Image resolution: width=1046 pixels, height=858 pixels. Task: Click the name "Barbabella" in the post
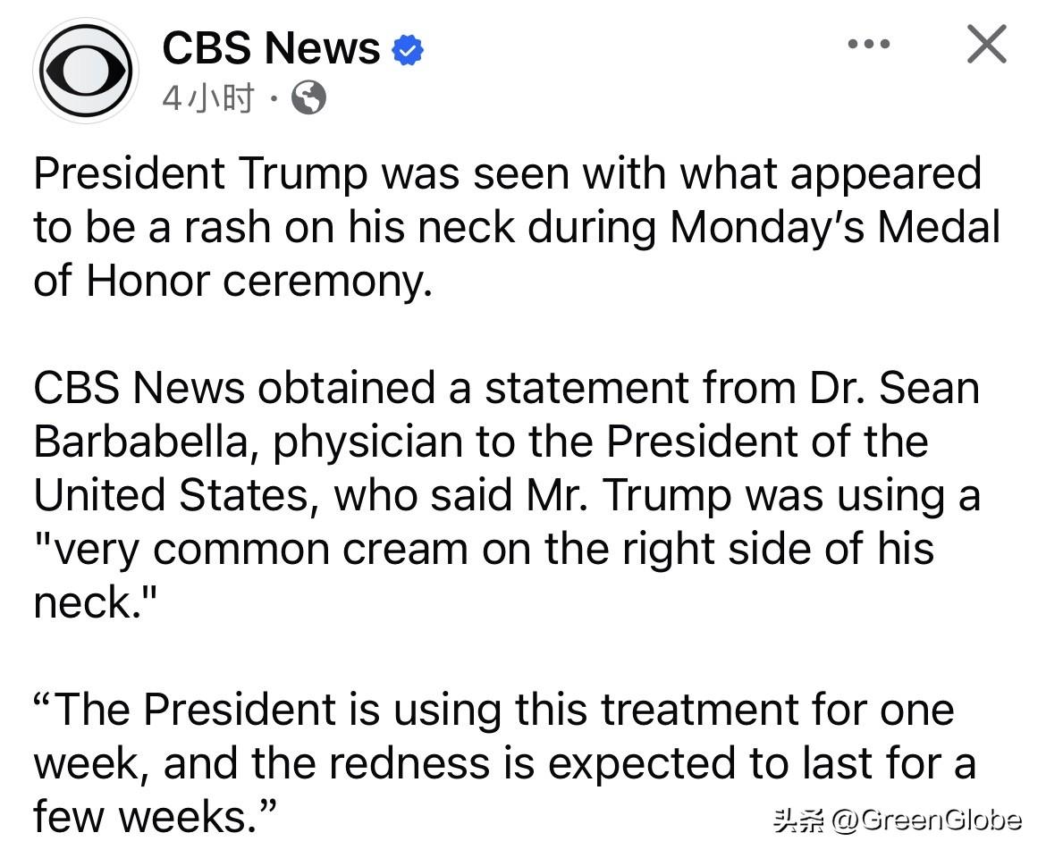(147, 442)
